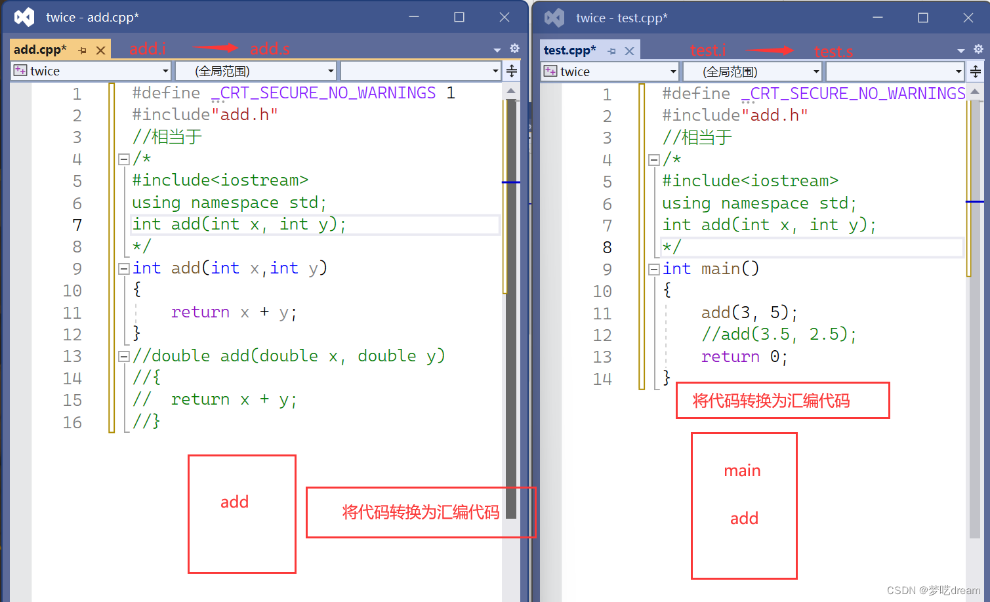The width and height of the screenshot is (990, 602).
Task: Open twice project dropdown in test.cpp window
Action: tap(673, 71)
